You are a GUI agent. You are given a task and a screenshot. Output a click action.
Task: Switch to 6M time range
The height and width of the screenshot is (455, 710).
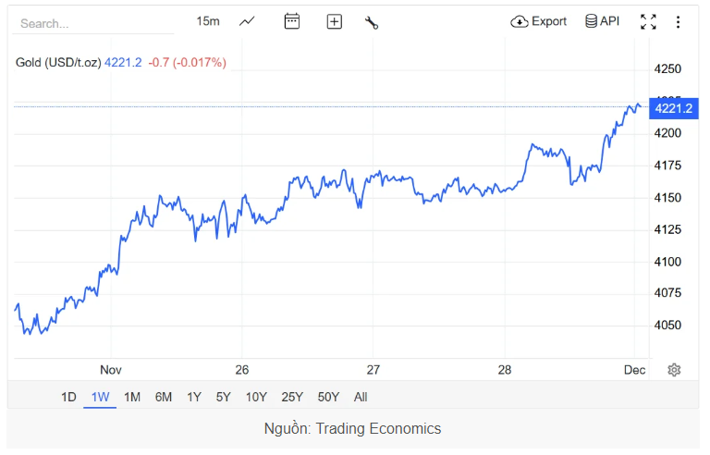pos(164,397)
